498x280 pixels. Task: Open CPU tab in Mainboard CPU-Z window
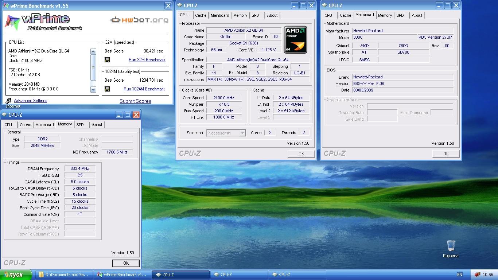328,15
